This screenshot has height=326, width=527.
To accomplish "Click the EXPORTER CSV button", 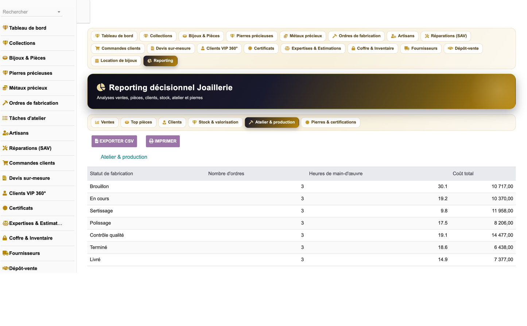I will point(114,141).
